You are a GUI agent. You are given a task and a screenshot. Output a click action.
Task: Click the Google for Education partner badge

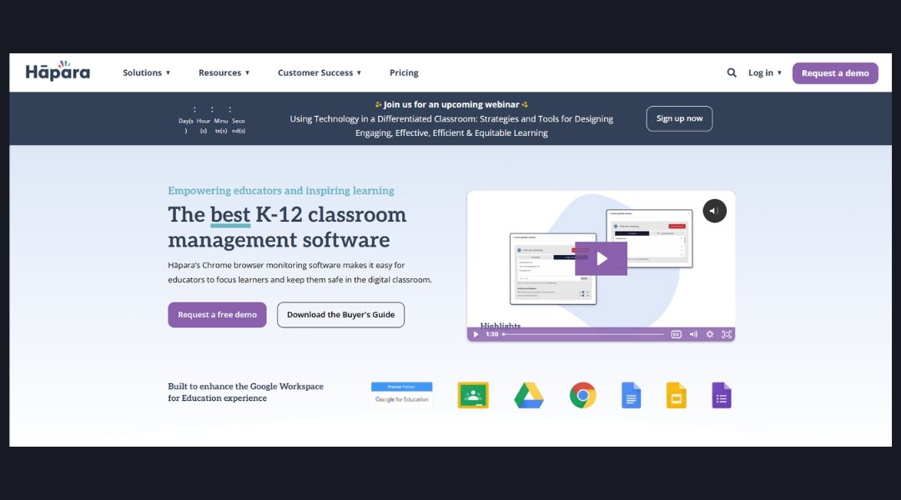[x=401, y=395]
